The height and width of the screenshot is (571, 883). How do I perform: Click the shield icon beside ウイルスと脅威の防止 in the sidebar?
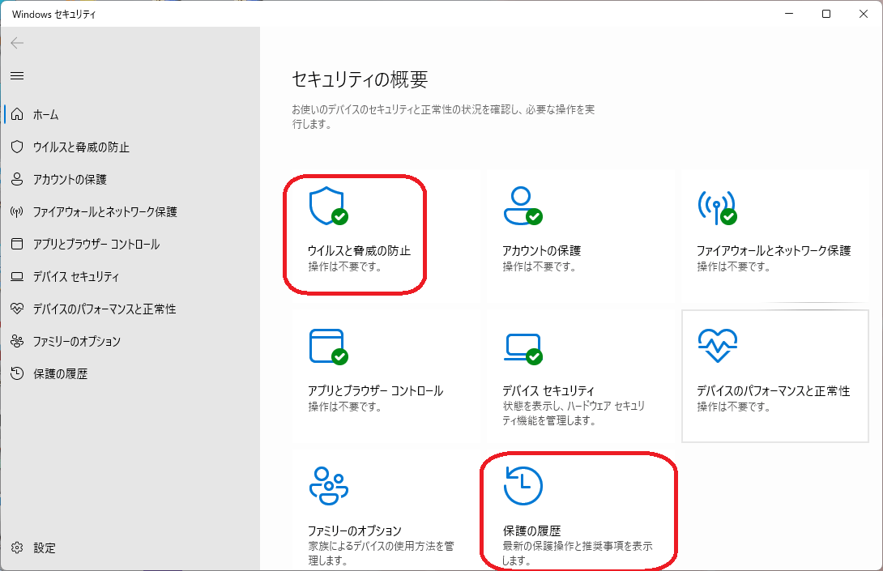click(18, 147)
